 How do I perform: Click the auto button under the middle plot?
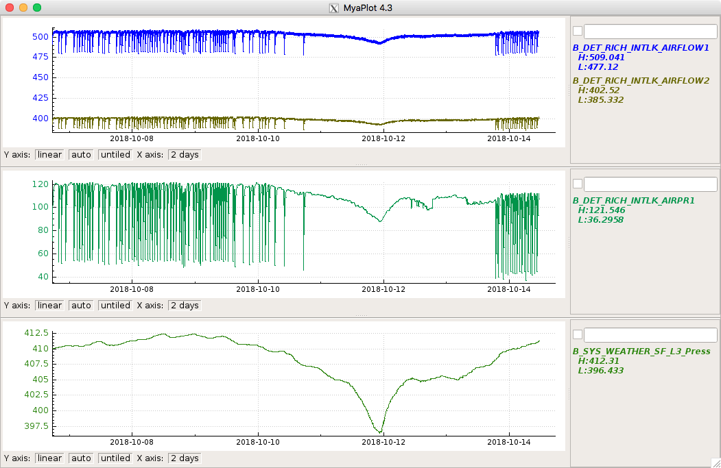81,305
